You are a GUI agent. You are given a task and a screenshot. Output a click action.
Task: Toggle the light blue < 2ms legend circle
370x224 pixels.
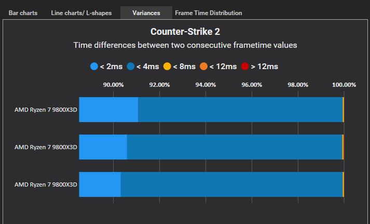(x=94, y=67)
